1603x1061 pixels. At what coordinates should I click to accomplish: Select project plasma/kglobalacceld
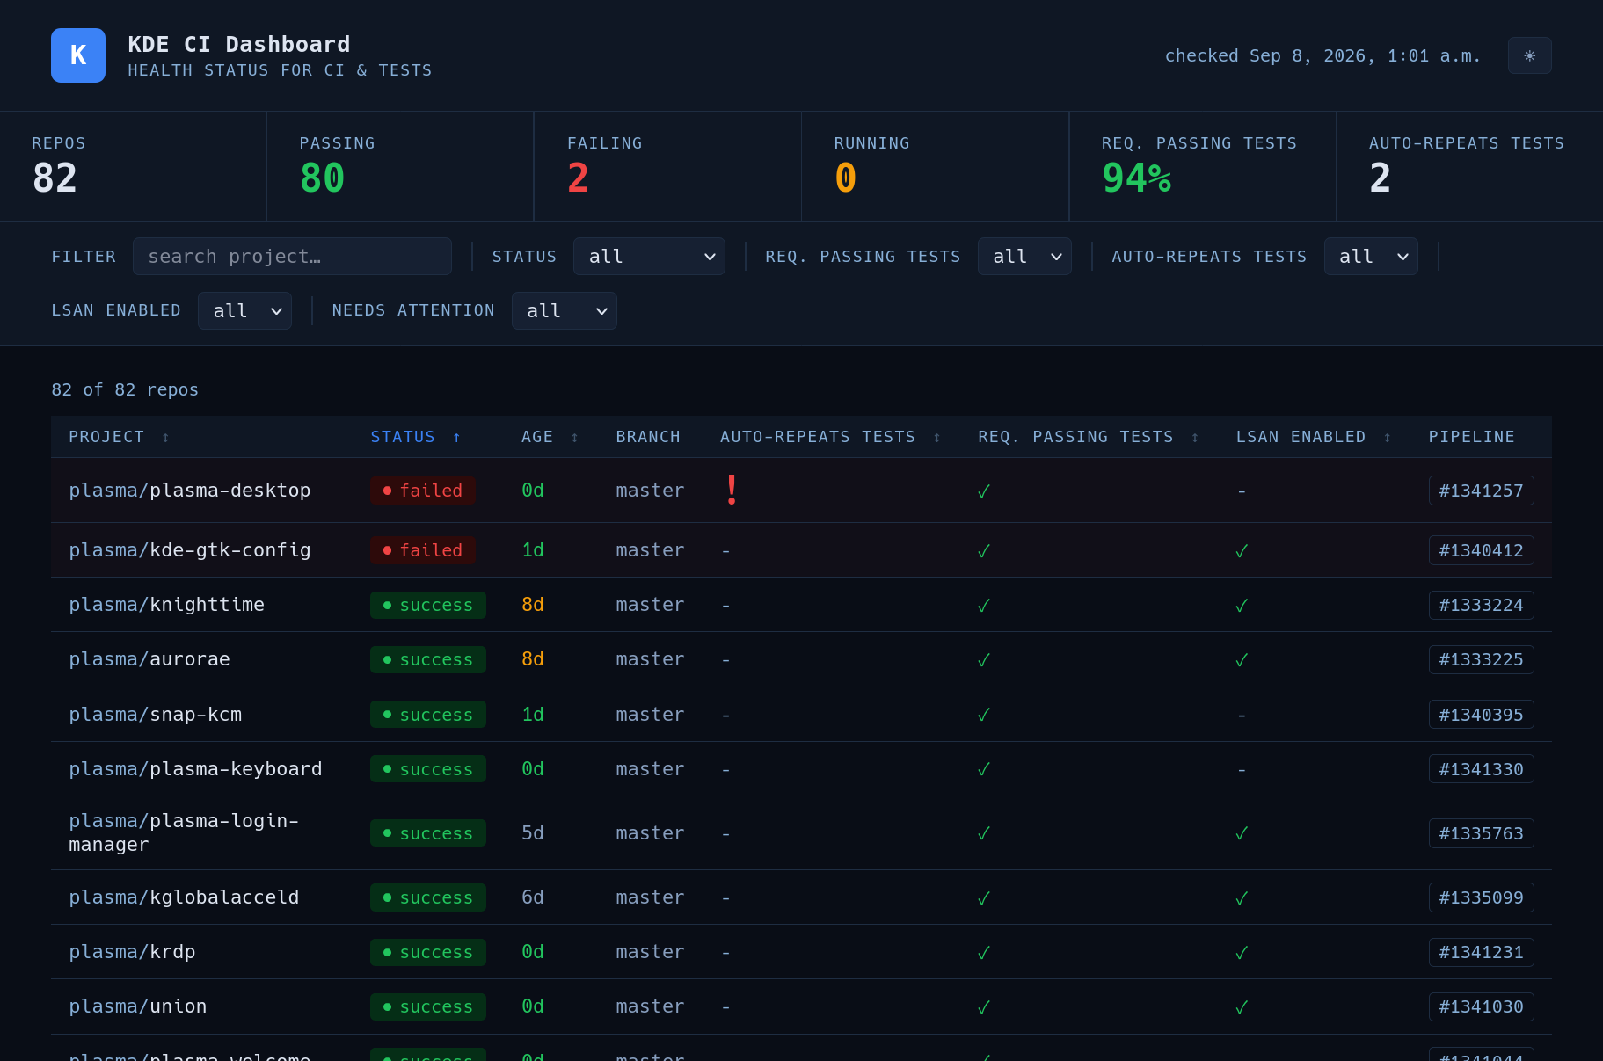click(x=184, y=897)
